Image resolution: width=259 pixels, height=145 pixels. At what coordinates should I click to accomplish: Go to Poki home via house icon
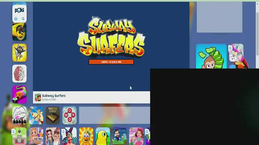point(16,19)
